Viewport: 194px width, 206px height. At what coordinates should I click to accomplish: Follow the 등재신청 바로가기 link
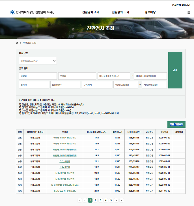click(181, 5)
